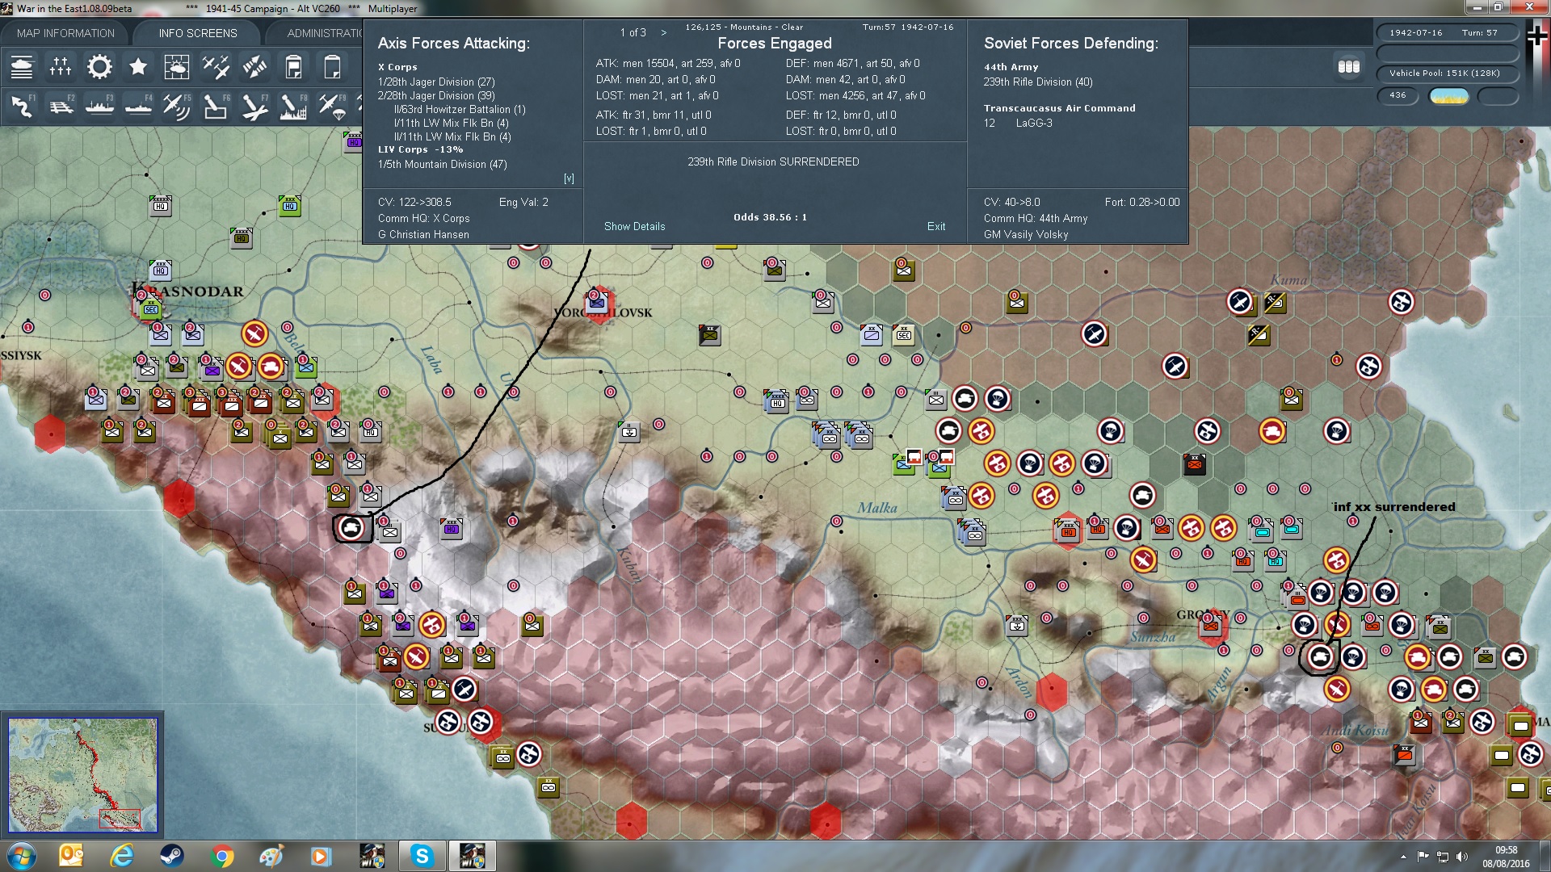Click Comm HQ: 44th Army label
The height and width of the screenshot is (872, 1551).
coord(1036,218)
